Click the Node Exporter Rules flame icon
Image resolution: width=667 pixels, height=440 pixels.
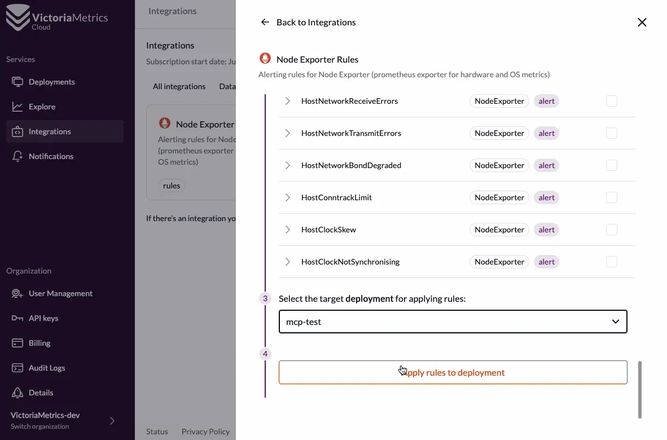(265, 58)
